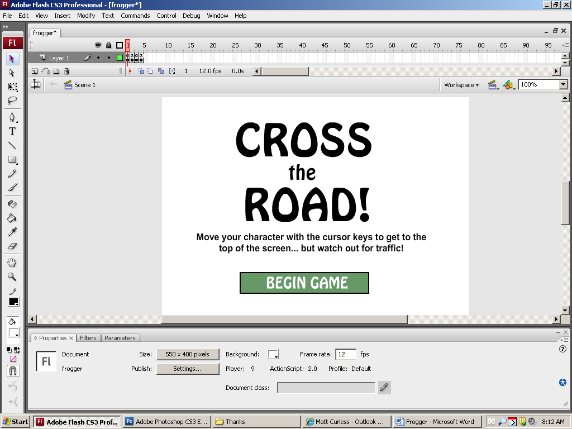Viewport: 572px width, 429px height.
Task: Open the Modify menu
Action: [x=86, y=16]
